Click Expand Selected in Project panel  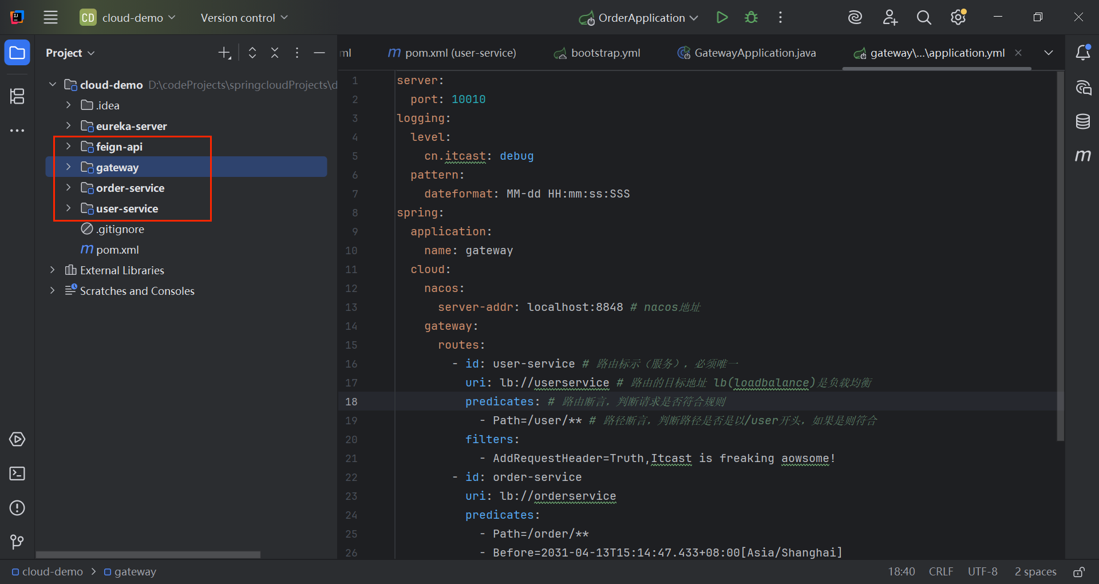click(x=252, y=53)
